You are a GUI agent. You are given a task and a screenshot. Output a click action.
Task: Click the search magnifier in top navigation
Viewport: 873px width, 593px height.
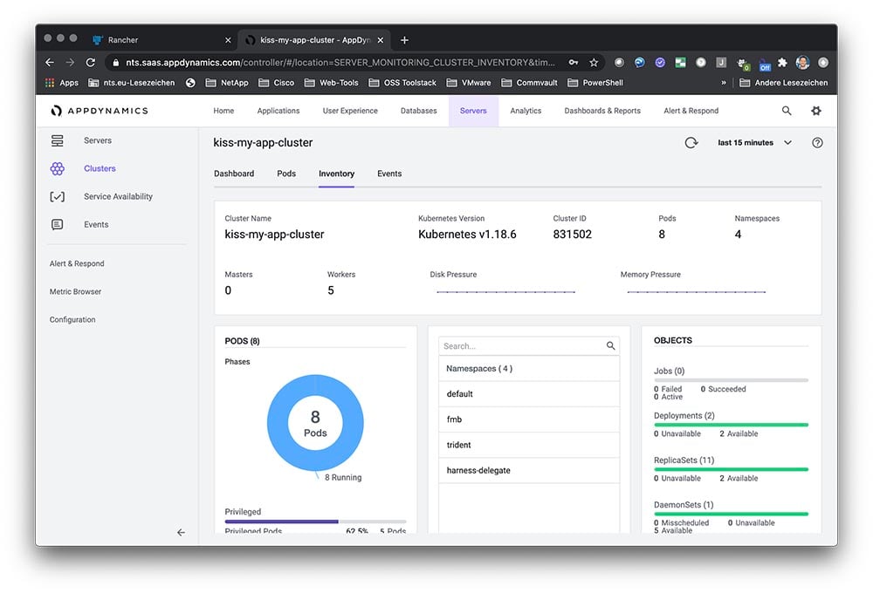click(x=787, y=111)
